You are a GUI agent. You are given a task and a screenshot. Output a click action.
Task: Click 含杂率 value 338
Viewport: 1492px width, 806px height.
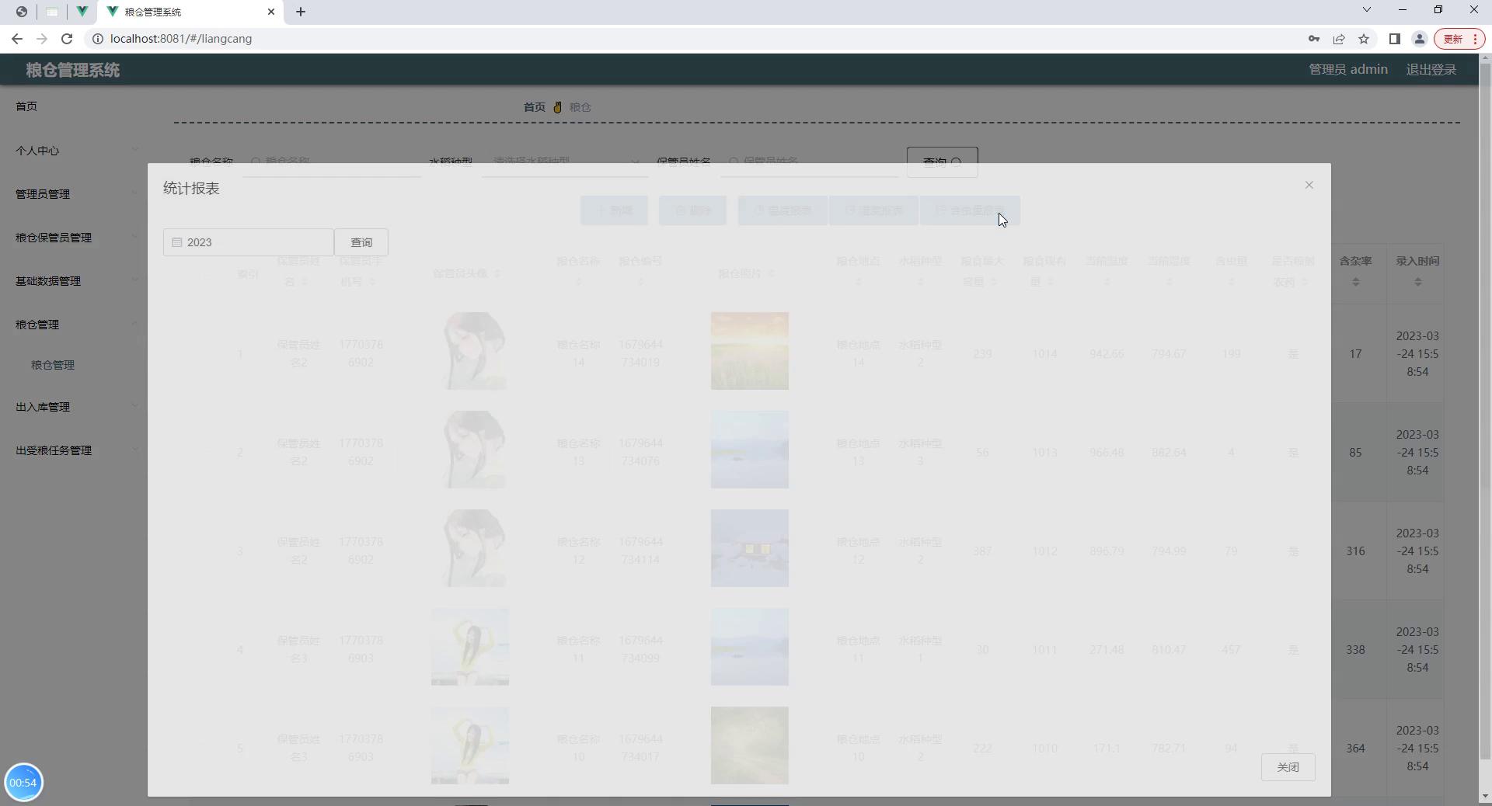click(x=1355, y=650)
